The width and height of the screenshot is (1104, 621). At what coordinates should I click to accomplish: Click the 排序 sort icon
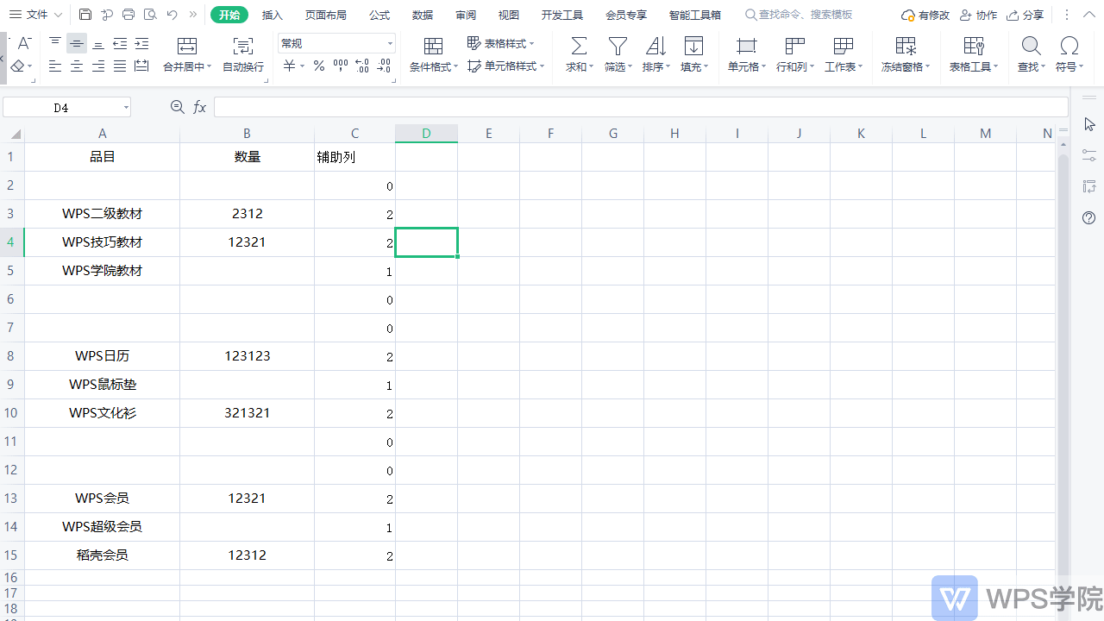pos(655,47)
